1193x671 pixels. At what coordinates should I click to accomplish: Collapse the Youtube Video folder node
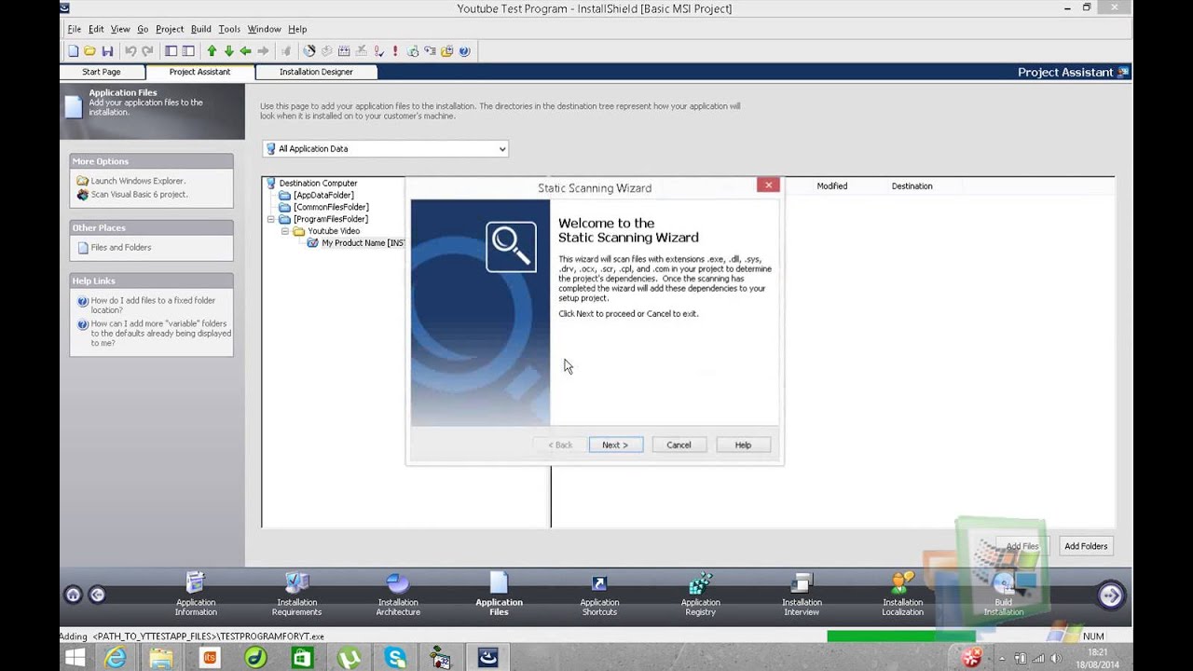[285, 231]
